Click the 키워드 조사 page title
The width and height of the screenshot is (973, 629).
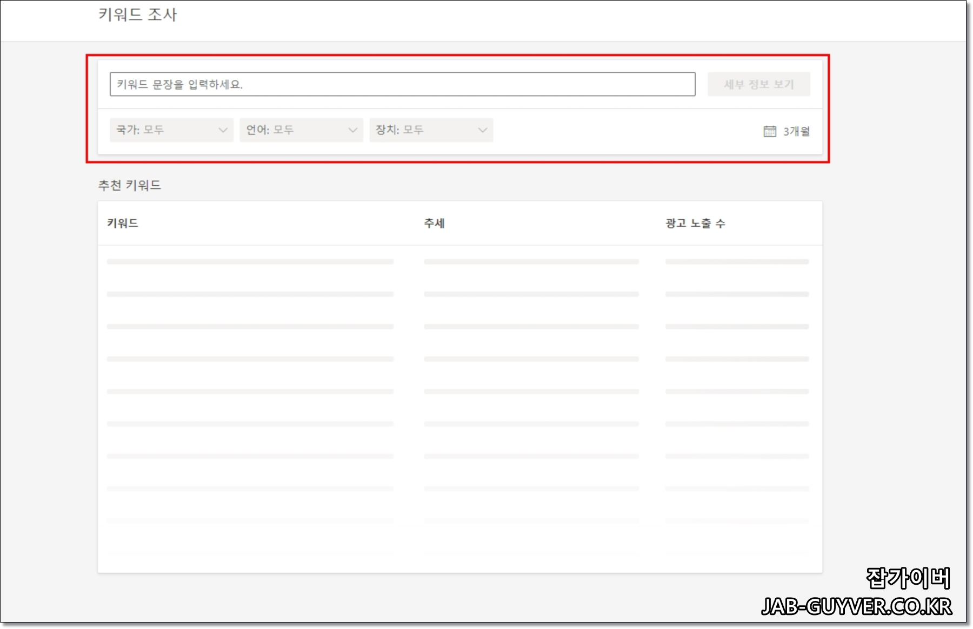point(138,15)
